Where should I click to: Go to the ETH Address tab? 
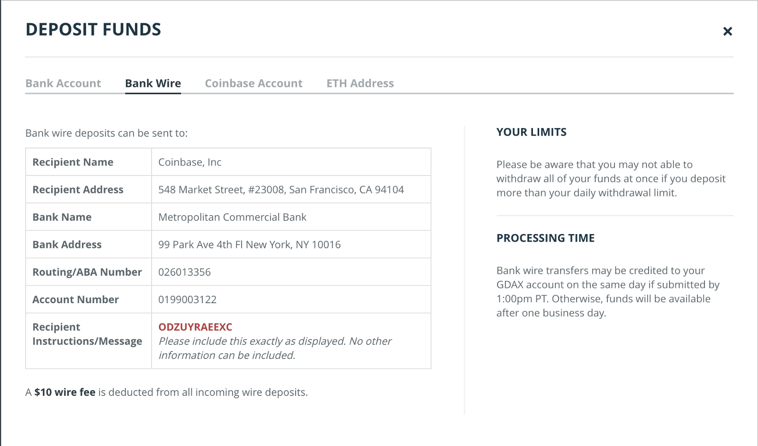[x=360, y=84]
